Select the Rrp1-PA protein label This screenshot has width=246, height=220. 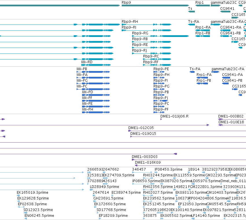pyautogui.click(x=204, y=75)
